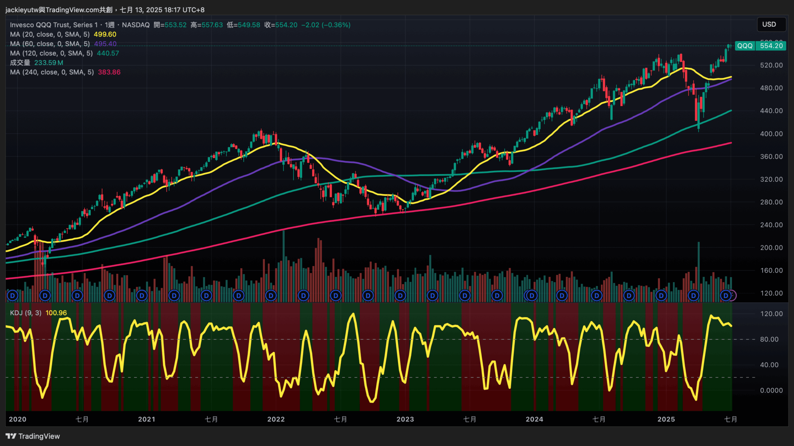Open the USD currency selector
The image size is (794, 446).
[771, 24]
